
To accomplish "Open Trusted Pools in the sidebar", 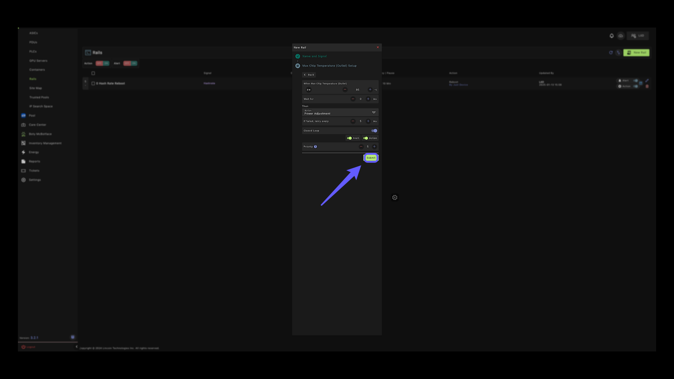I will [39, 97].
